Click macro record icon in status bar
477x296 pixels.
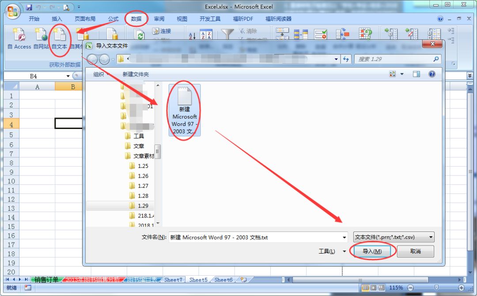coord(28,288)
